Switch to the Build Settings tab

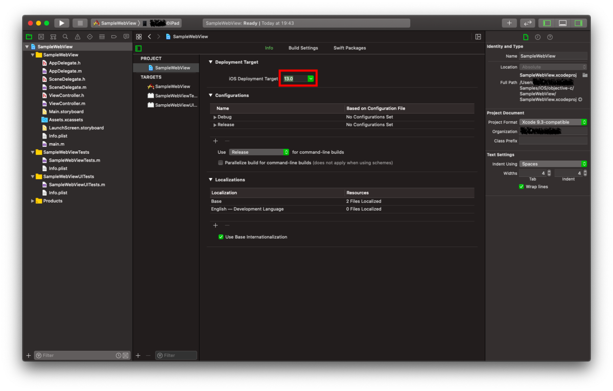(303, 48)
